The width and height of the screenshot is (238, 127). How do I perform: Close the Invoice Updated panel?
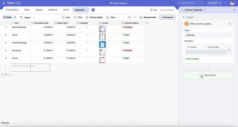pos(234,10)
